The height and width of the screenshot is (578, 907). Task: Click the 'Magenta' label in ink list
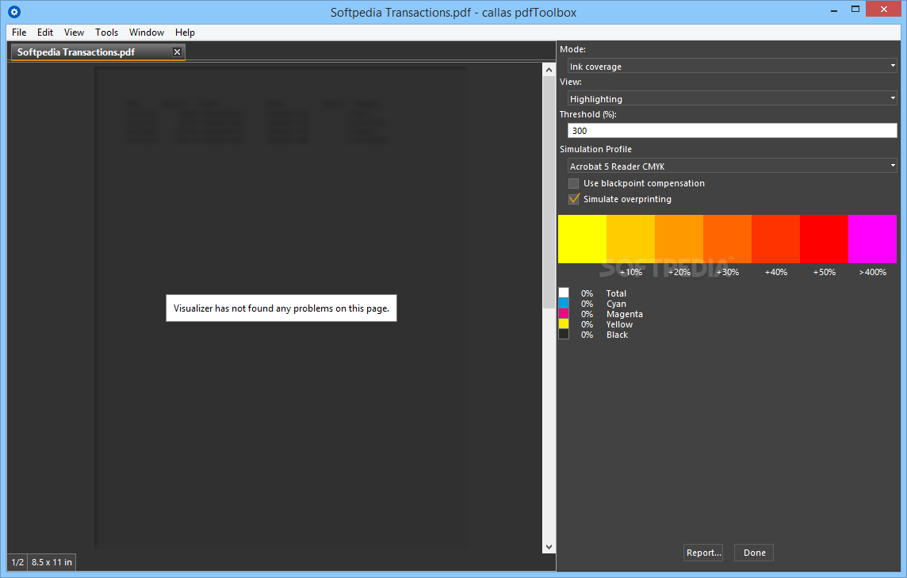(x=624, y=314)
